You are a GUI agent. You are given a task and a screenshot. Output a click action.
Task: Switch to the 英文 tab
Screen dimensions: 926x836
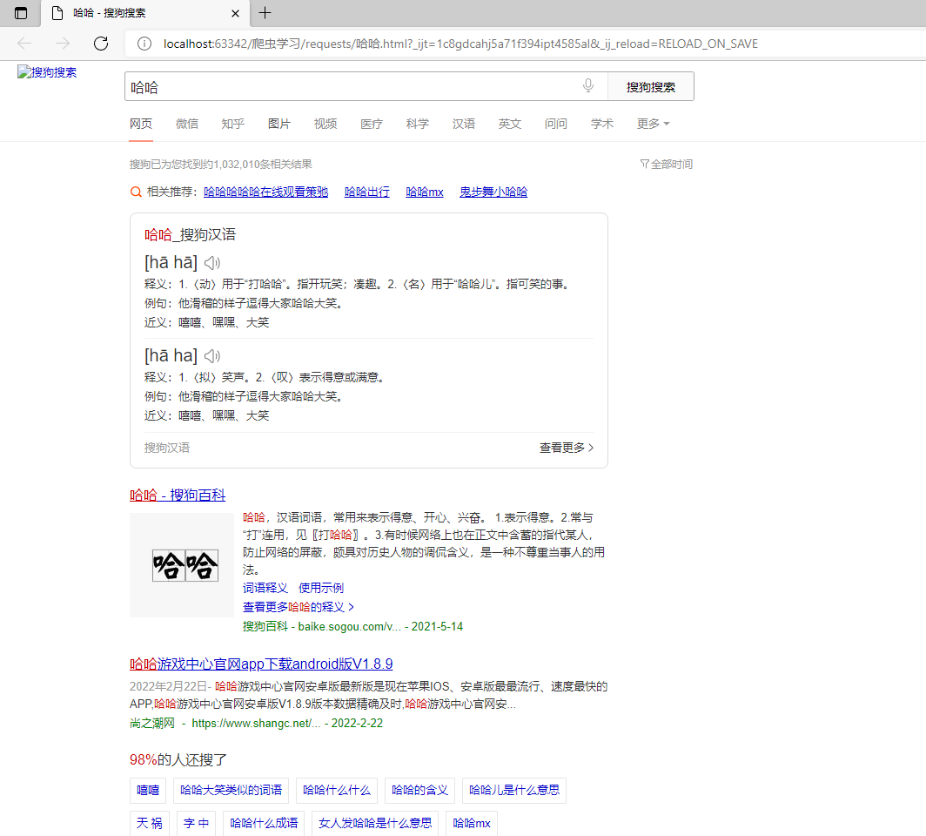click(510, 124)
